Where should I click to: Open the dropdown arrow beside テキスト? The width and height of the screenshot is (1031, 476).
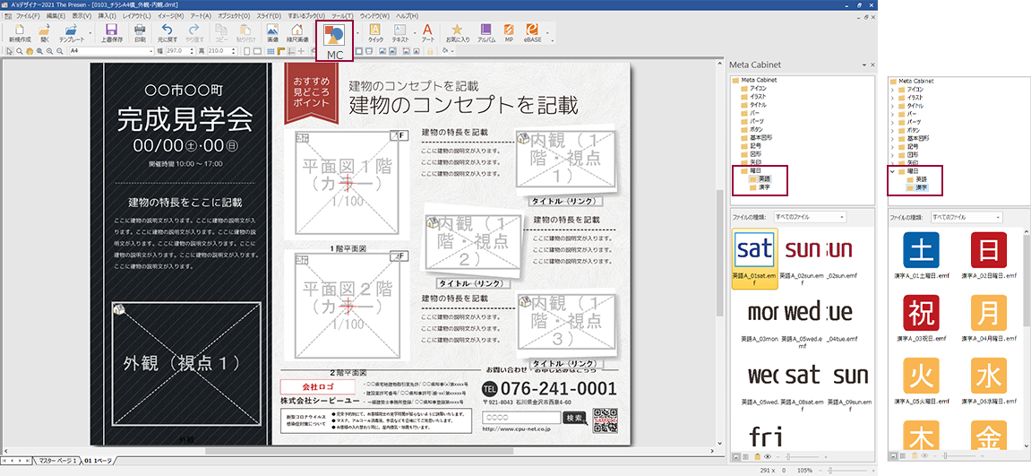point(415,33)
